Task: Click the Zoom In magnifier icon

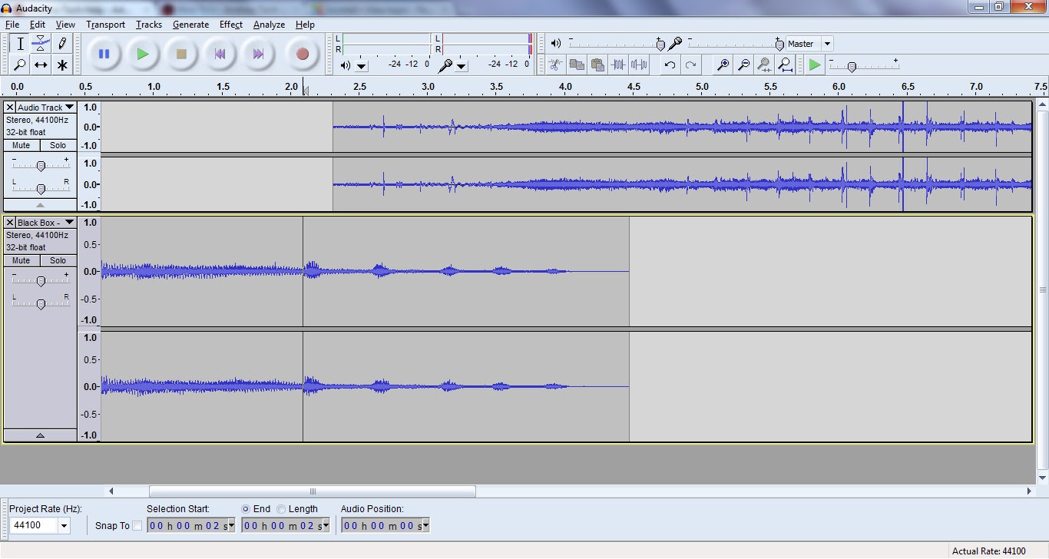Action: (723, 65)
